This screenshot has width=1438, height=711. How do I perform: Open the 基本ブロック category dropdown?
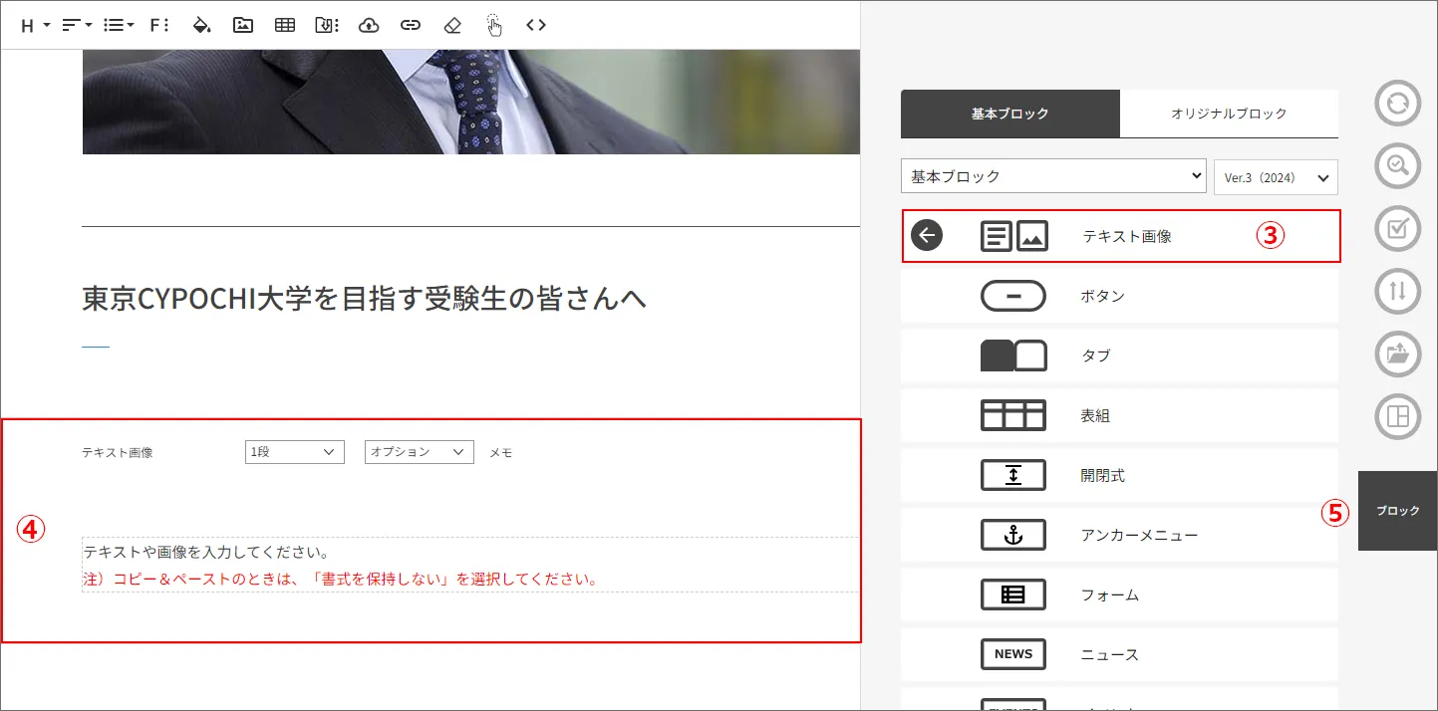click(1054, 176)
